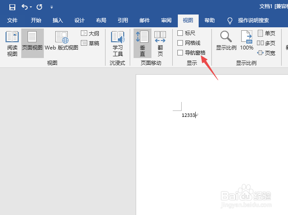Switch to 阅读视图 reading mode

(x=12, y=44)
